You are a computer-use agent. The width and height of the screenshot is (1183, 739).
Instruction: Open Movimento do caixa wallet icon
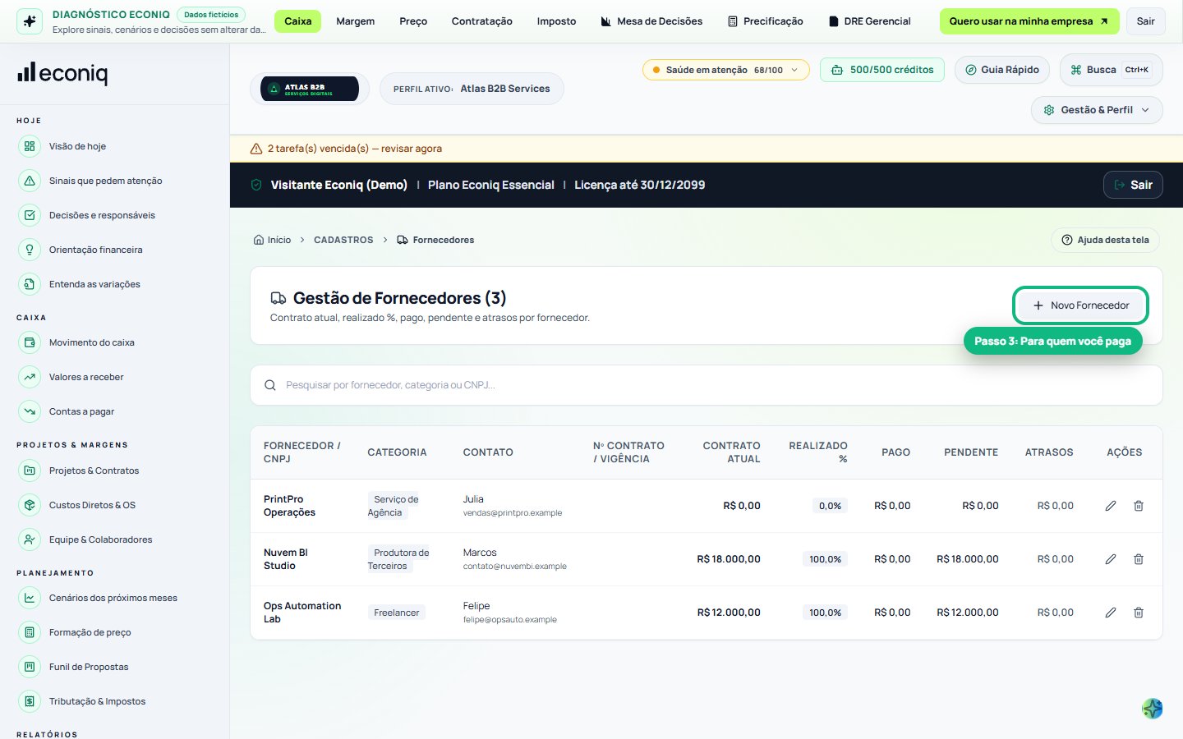coord(30,342)
